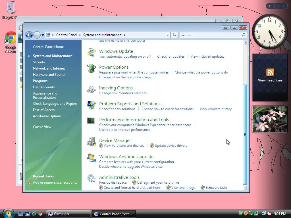Click the RSS feed headlines gadget icon
Screen dimensions: 291x218
pos(270,72)
